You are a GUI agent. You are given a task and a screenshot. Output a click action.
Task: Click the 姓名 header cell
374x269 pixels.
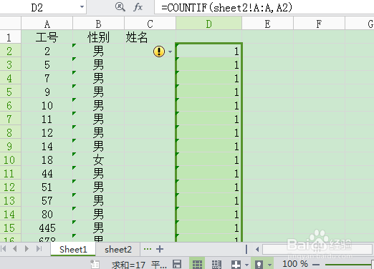(x=150, y=37)
